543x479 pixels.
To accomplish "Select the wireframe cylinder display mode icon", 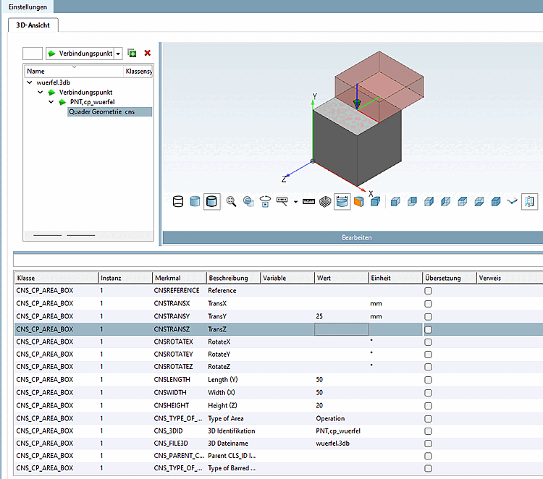I will pyautogui.click(x=178, y=202).
